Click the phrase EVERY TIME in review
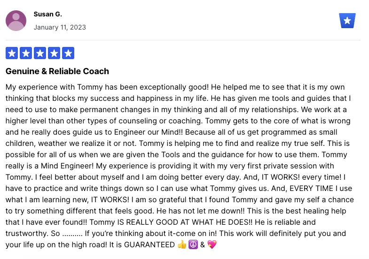This screenshot has width=369, height=259. [x=311, y=188]
